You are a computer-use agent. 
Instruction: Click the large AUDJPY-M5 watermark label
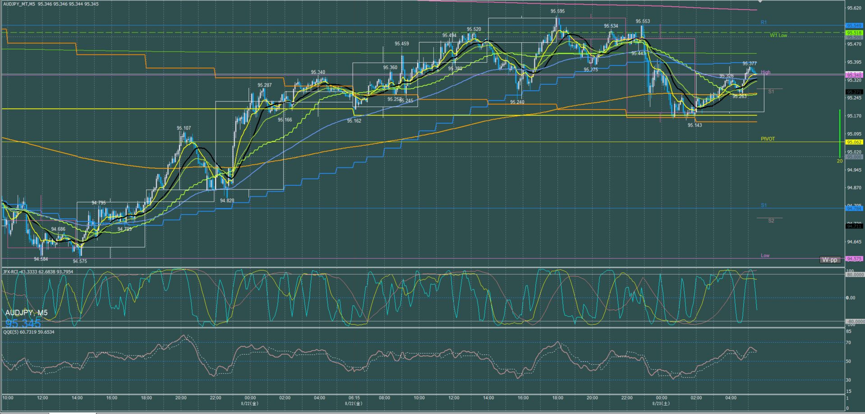click(x=26, y=313)
